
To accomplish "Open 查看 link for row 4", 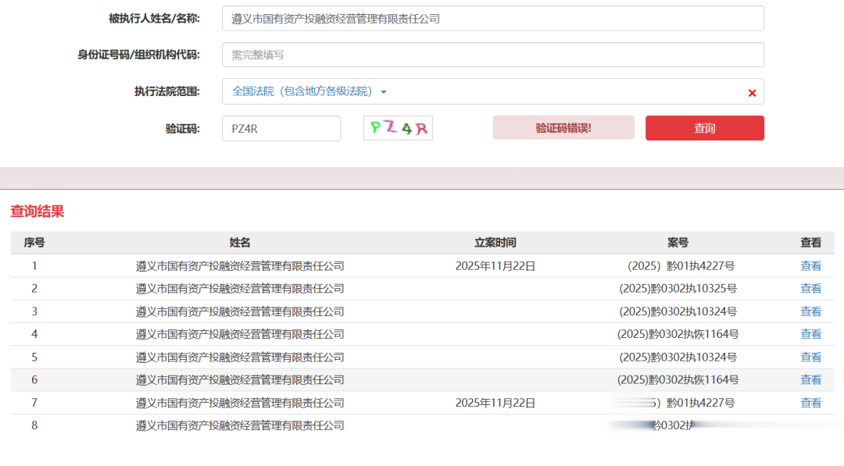I will pos(810,334).
